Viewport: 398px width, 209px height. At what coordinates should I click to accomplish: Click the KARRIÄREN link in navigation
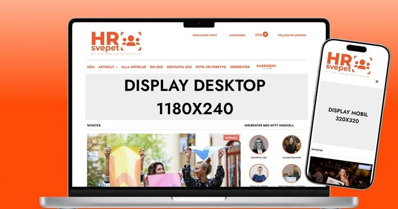click(266, 67)
